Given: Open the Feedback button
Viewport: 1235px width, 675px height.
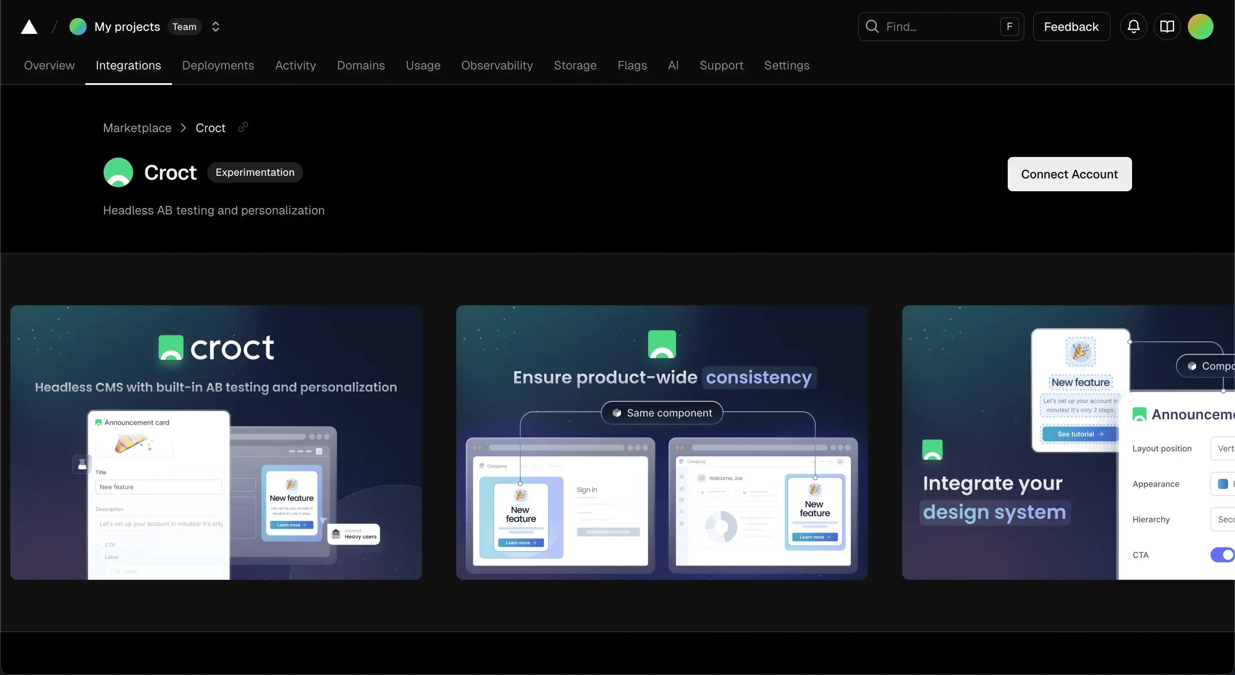Looking at the screenshot, I should pos(1071,27).
